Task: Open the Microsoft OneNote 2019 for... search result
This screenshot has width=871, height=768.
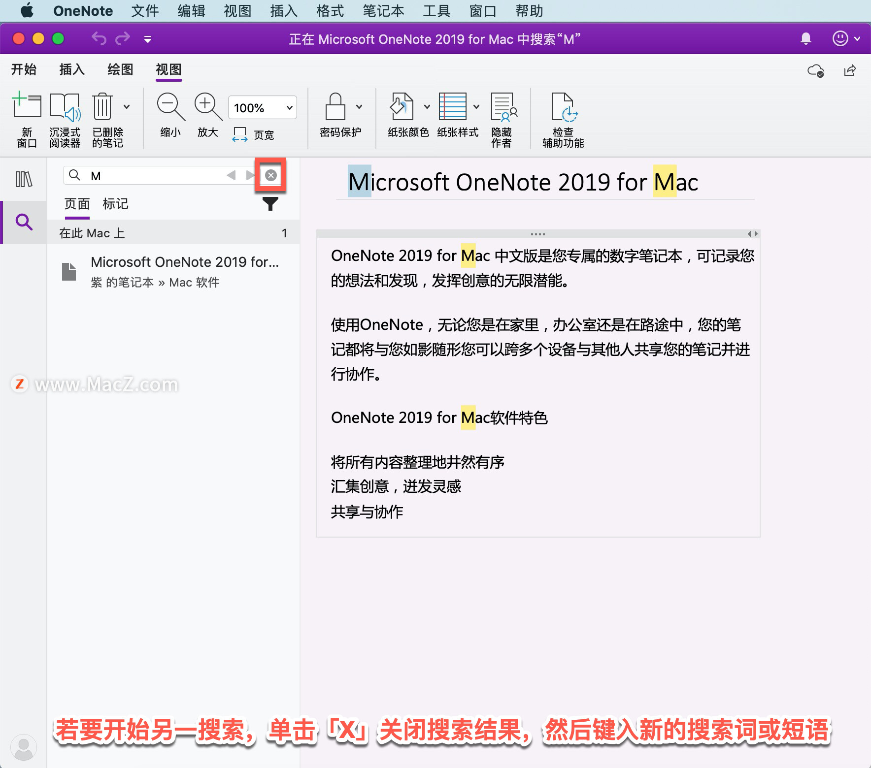Action: [x=173, y=271]
